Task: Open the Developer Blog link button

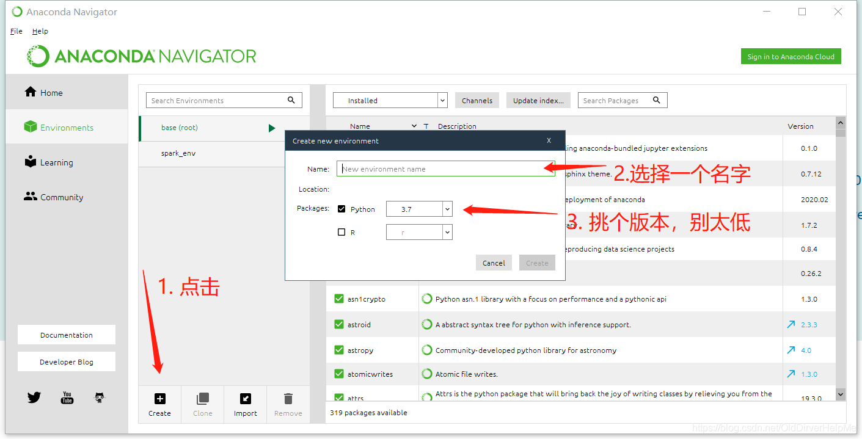Action: pyautogui.click(x=67, y=361)
